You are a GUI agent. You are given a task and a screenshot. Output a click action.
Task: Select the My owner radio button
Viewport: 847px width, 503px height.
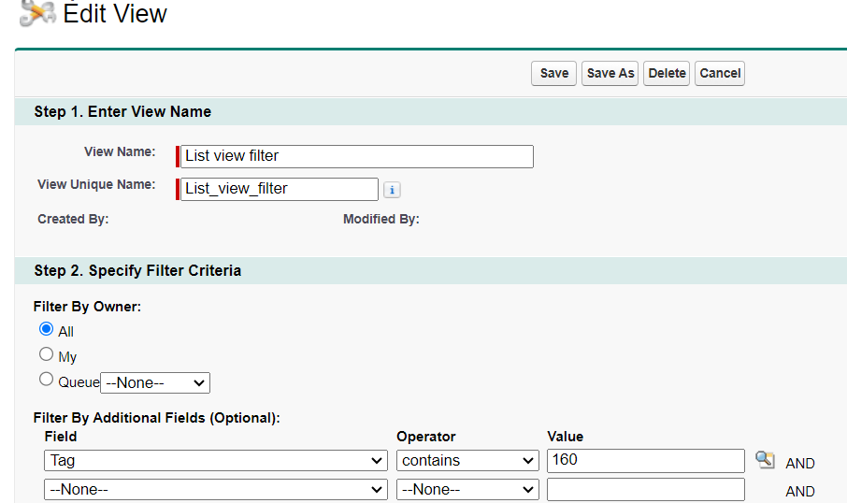point(47,354)
